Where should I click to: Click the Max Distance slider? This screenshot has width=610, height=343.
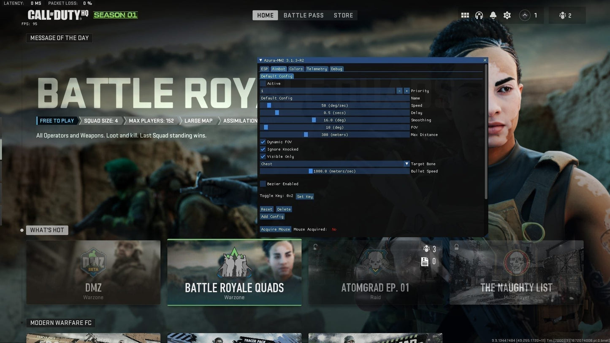point(335,135)
